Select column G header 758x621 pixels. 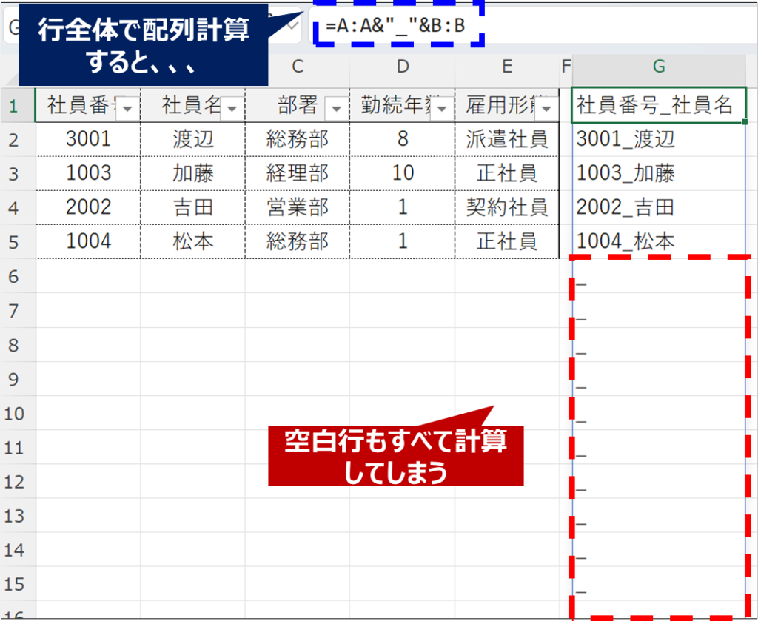coord(658,67)
